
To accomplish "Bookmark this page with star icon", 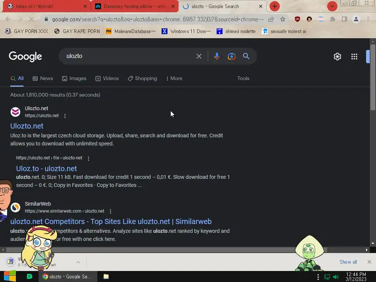I will tap(283, 19).
